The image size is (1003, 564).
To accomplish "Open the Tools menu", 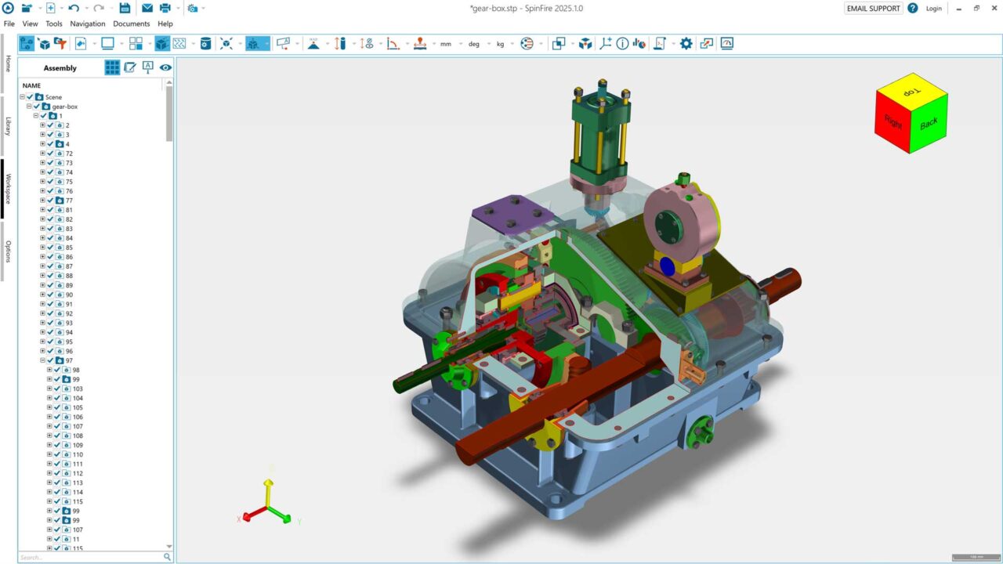I will coord(53,23).
